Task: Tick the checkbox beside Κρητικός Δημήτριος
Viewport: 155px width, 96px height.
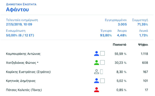Action: point(102,81)
